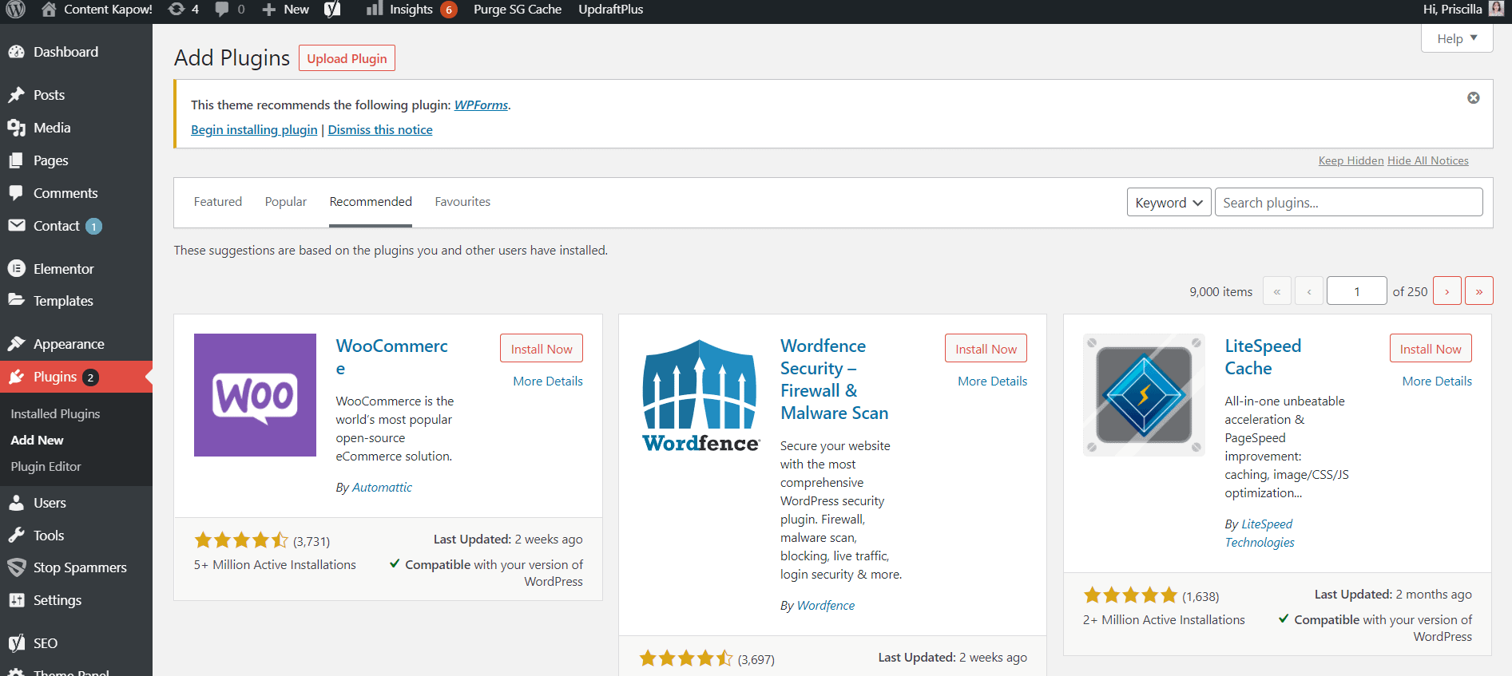Open Yoast SEO icon in admin bar

tap(332, 10)
